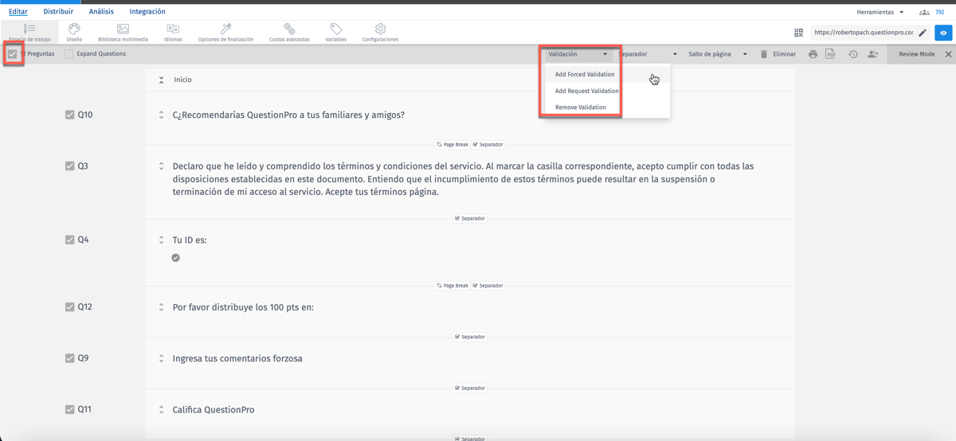
Task: Open the Espacio de trabajo workspace icon
Action: tap(29, 29)
